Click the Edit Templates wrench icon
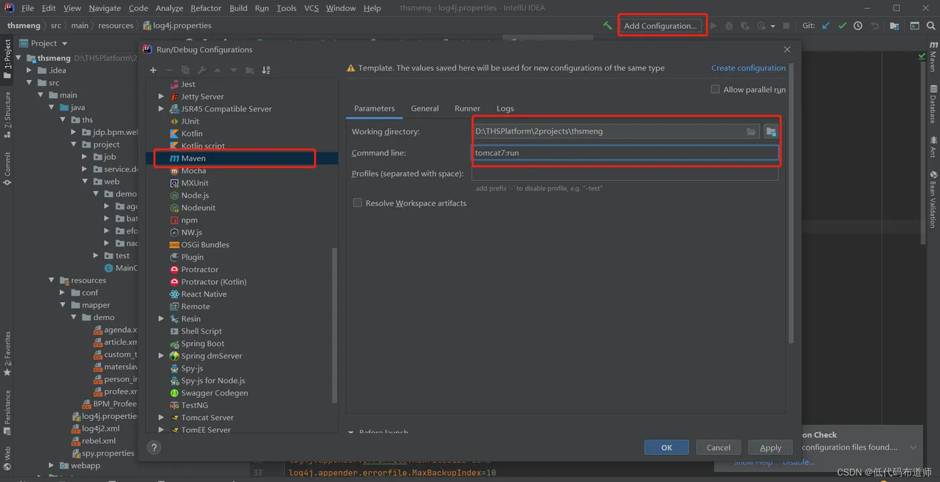 pos(201,70)
